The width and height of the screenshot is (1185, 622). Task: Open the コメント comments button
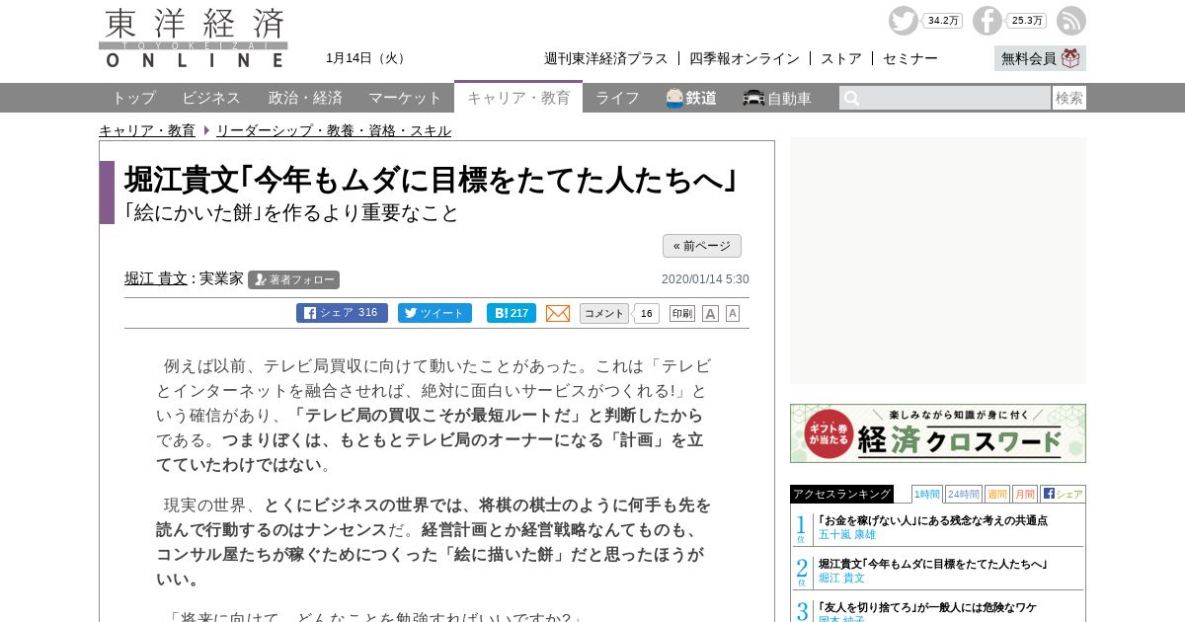603,313
